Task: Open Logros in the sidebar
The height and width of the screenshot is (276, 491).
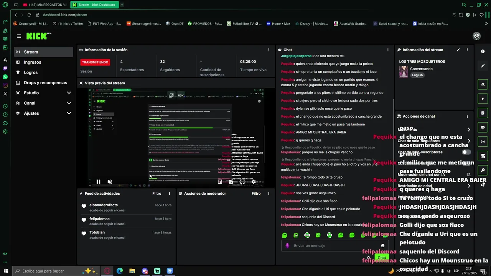Action: 43,72
